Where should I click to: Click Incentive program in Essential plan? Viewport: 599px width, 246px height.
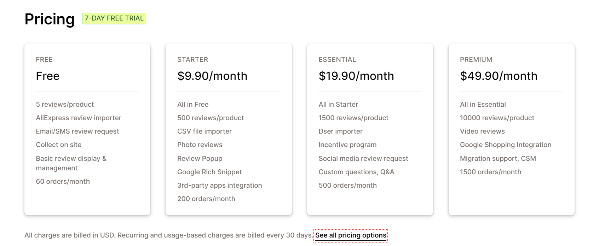[x=347, y=145]
